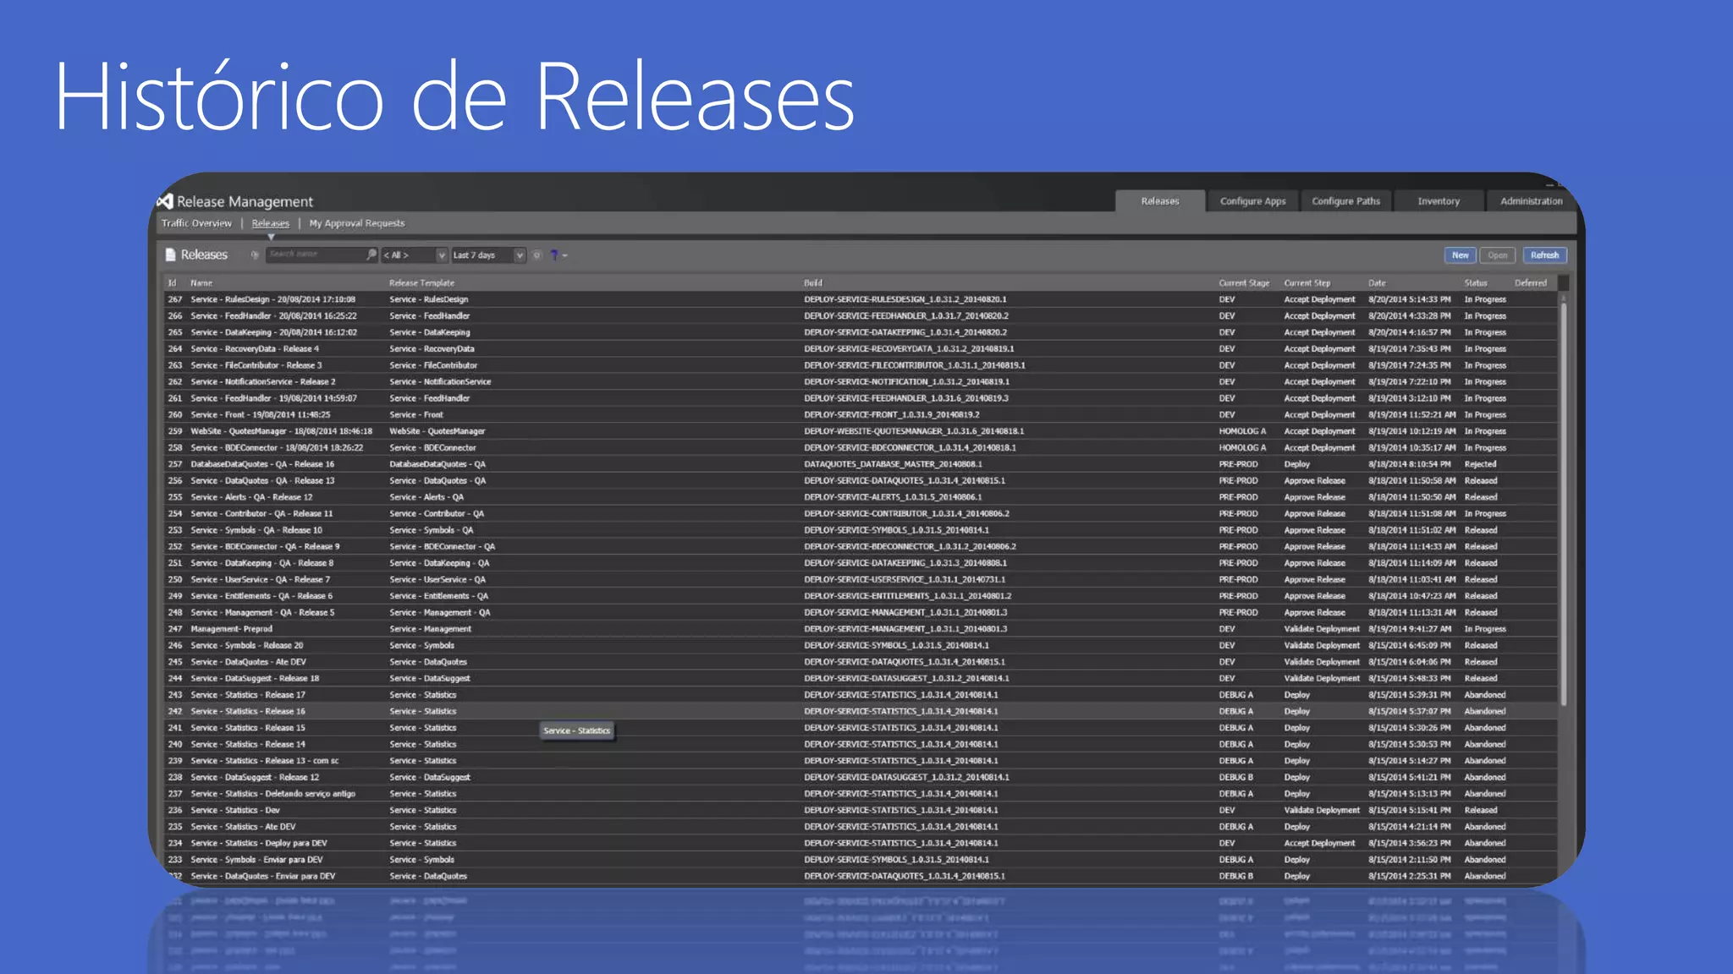This screenshot has width=1733, height=974.
Task: Switch to Configure Apps tab
Action: tap(1252, 201)
